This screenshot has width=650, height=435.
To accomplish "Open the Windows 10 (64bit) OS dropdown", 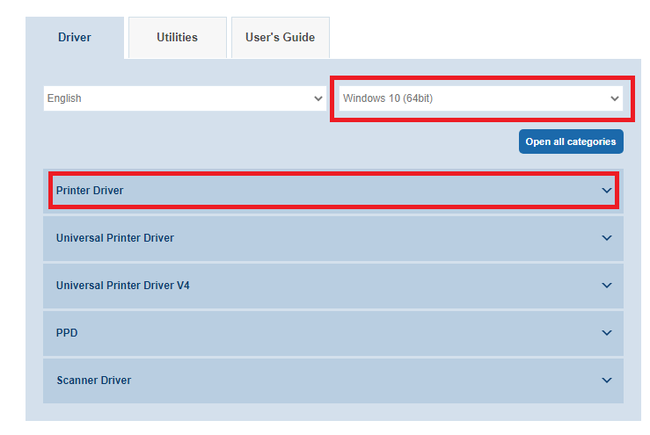I will click(x=481, y=98).
